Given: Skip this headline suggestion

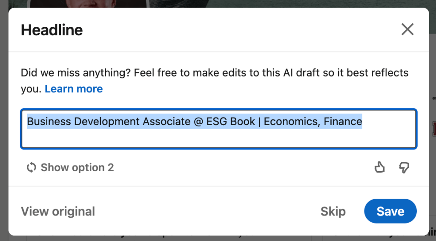Looking at the screenshot, I should point(333,211).
